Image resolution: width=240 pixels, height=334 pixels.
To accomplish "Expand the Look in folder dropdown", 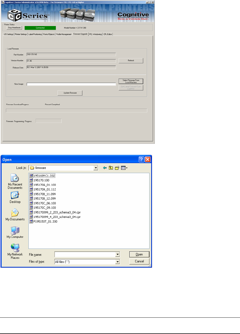I will [96, 168].
